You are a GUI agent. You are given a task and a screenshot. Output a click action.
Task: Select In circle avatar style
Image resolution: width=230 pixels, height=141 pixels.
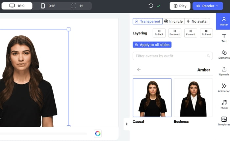click(173, 21)
